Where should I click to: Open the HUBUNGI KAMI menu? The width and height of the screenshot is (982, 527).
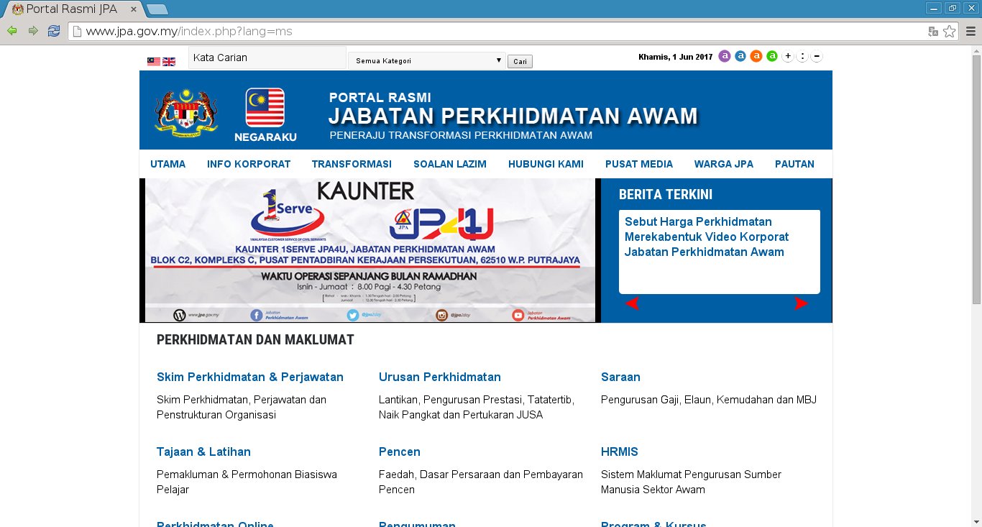coord(546,164)
